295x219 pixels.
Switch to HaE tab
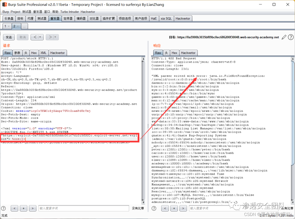[x=154, y=18]
